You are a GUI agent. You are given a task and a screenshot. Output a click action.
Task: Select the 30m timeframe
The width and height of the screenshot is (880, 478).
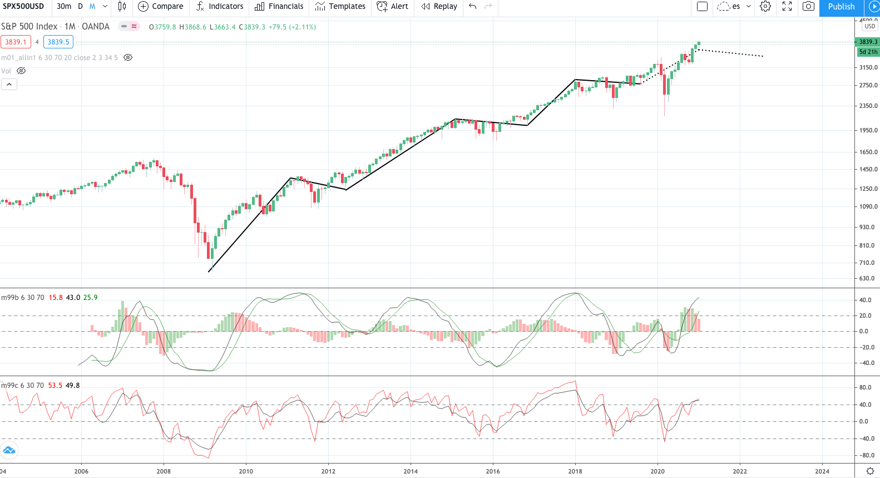click(64, 7)
